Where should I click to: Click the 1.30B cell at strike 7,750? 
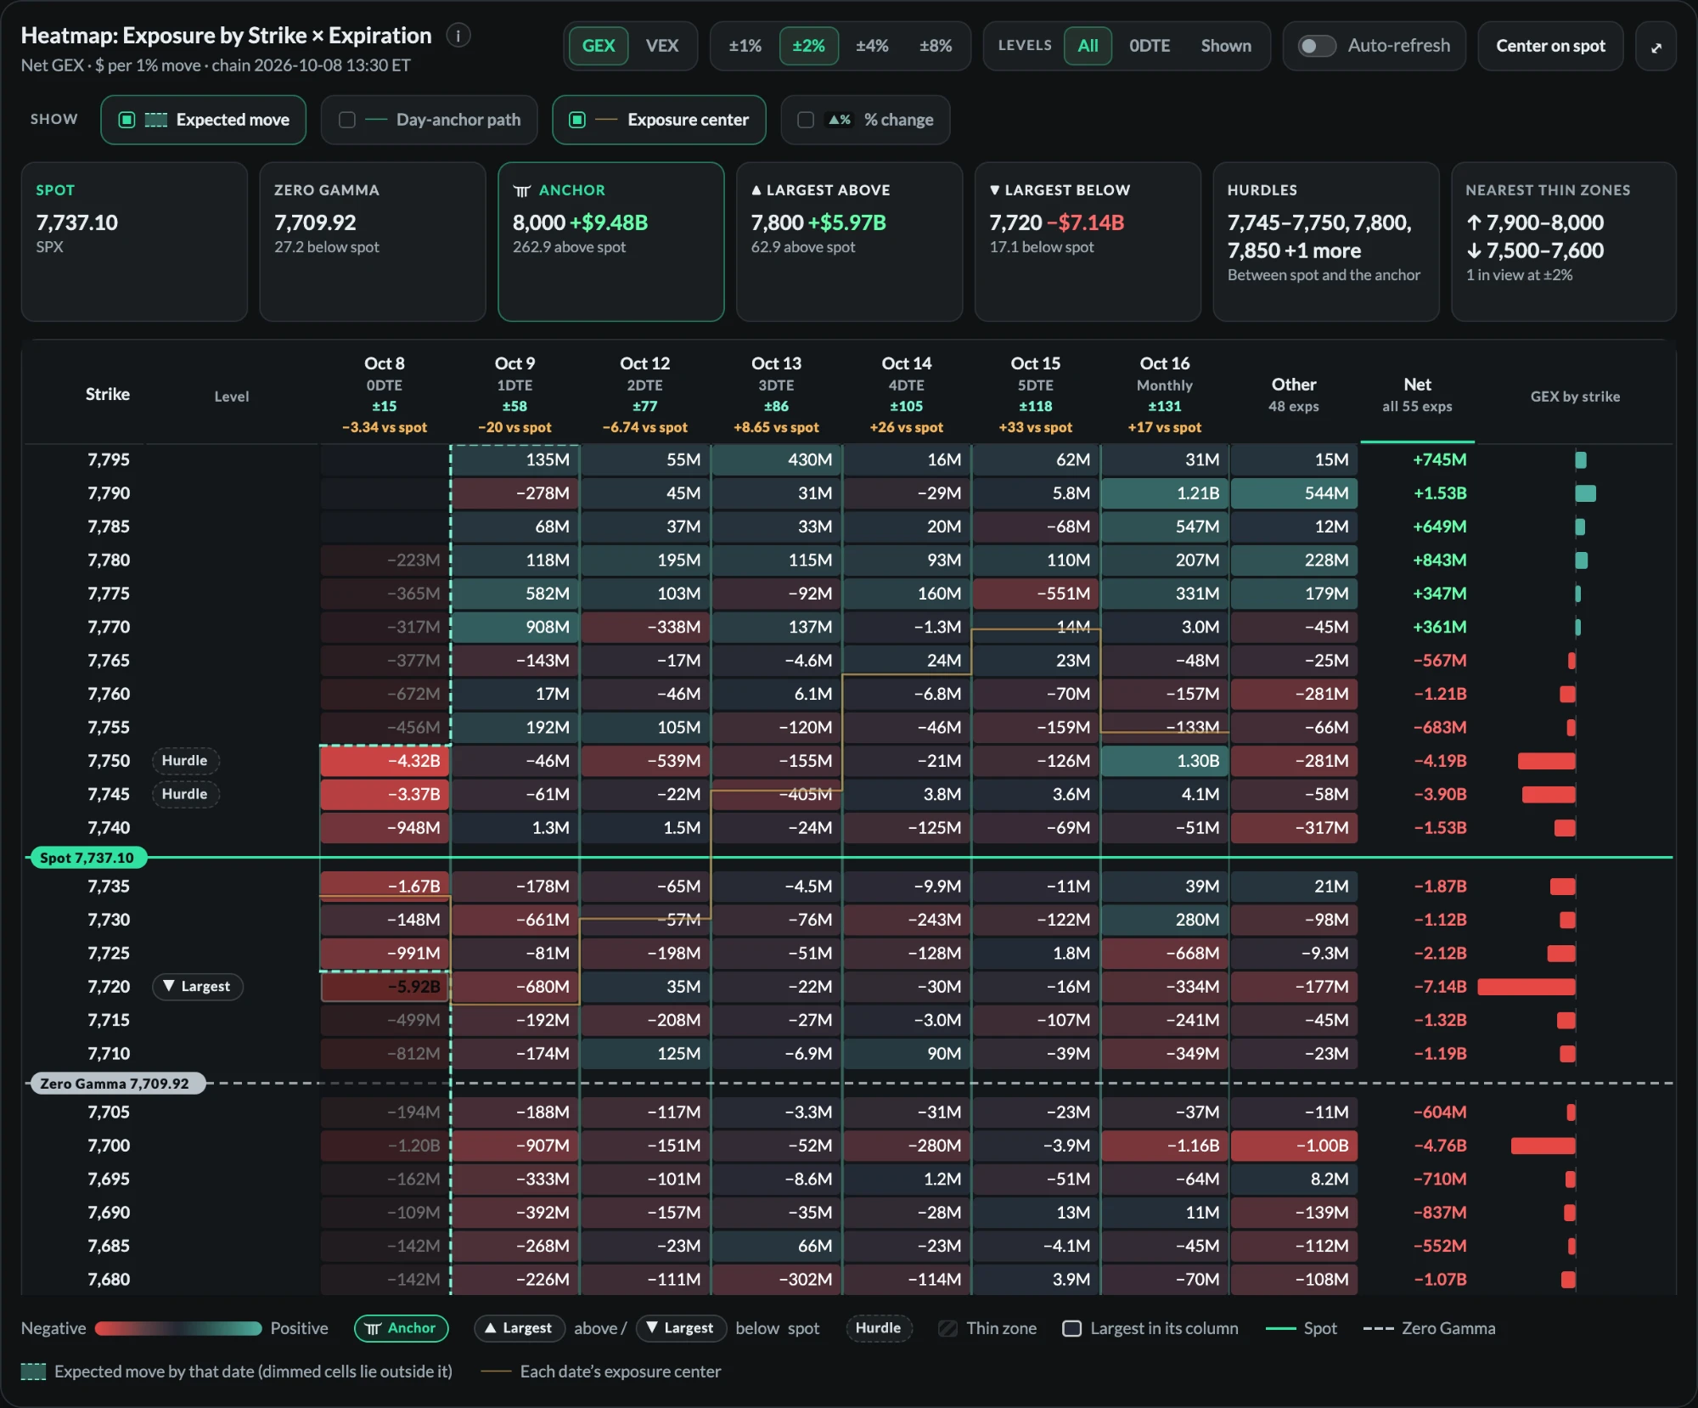[1165, 761]
